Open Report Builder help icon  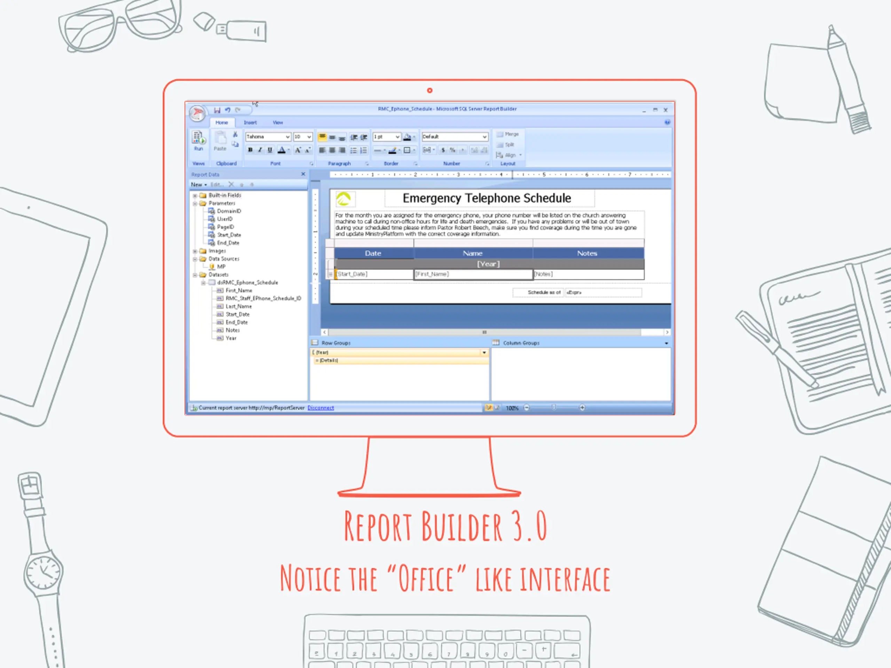667,122
